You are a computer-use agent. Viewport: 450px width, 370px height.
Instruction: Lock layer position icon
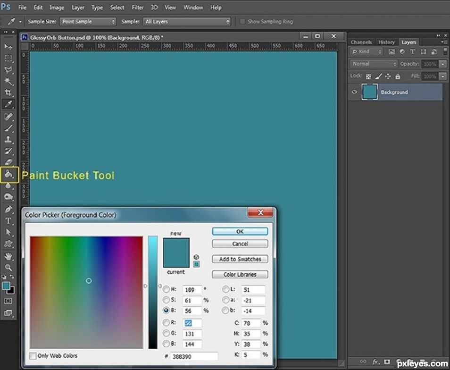(388, 76)
